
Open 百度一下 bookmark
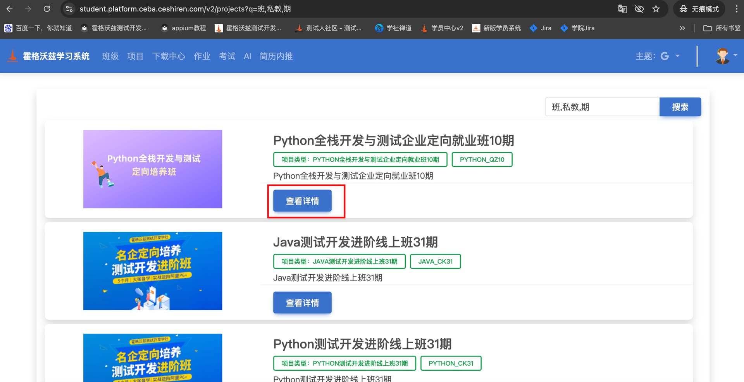[x=38, y=28]
